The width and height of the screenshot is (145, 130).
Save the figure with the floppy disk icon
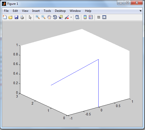[16, 17]
